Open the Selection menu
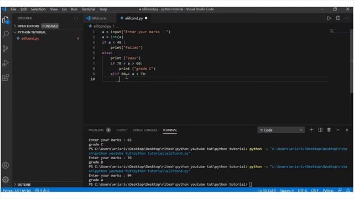The width and height of the screenshot is (354, 199). pos(38,9)
